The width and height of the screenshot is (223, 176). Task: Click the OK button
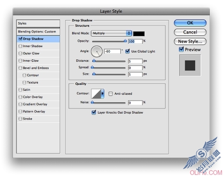tap(190, 23)
